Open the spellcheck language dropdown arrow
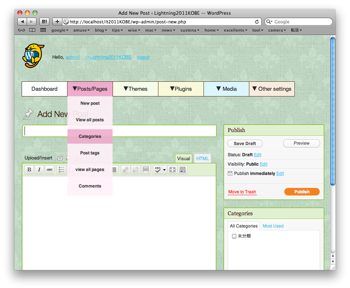 (x=165, y=170)
